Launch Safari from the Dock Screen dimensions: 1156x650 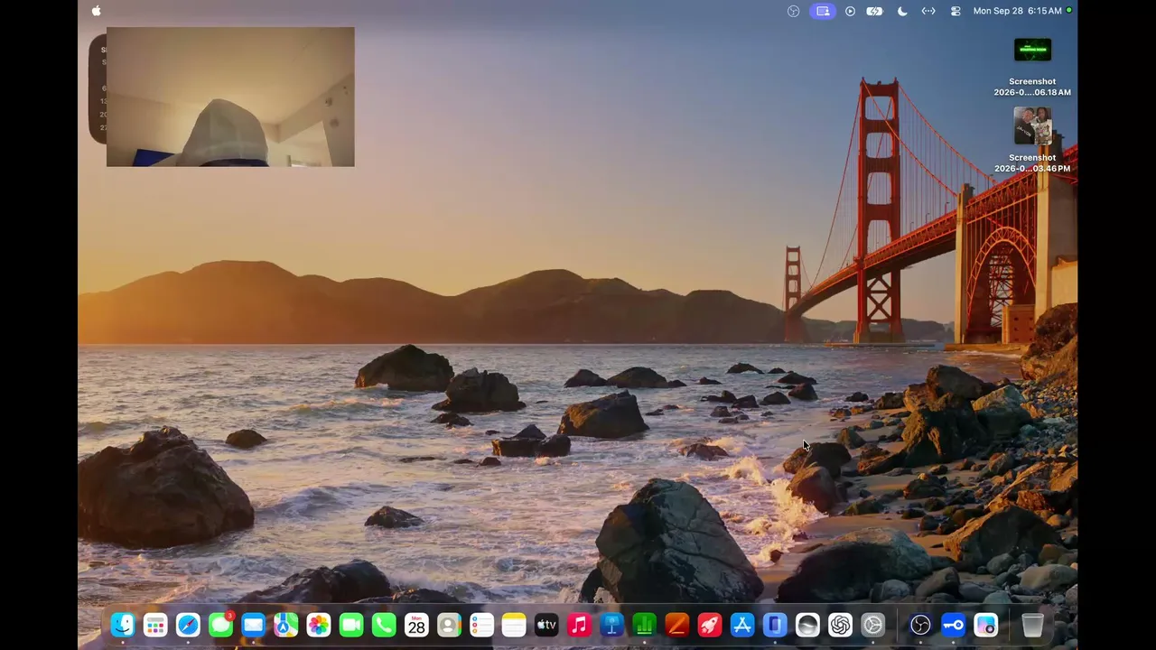(x=188, y=625)
